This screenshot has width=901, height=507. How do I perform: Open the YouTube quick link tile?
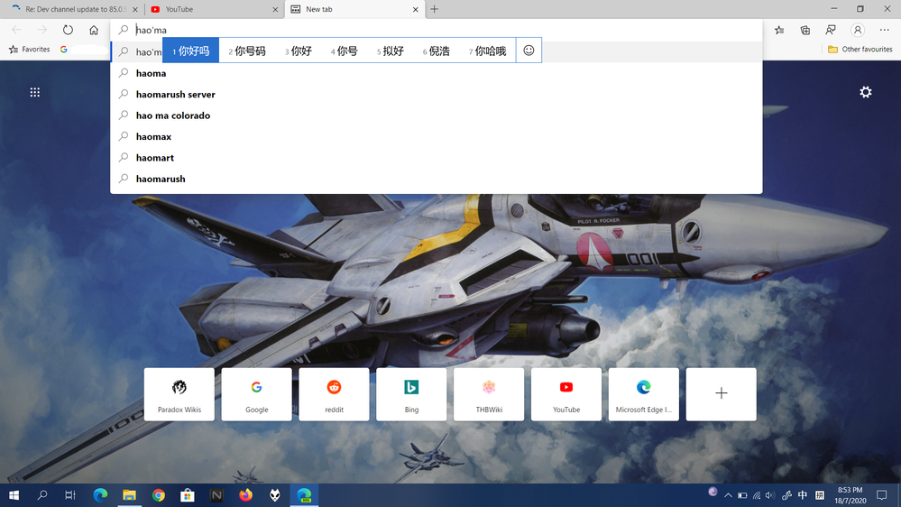tap(566, 394)
